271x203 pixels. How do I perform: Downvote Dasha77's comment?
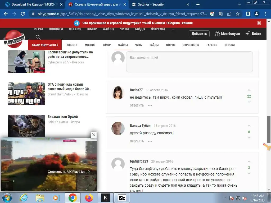tap(249, 102)
